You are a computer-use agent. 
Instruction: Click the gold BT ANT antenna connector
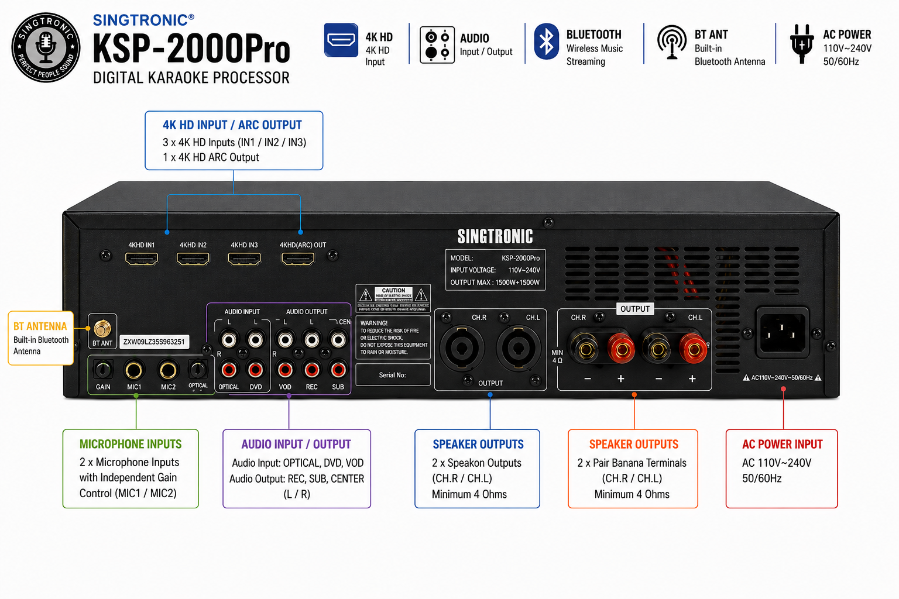102,329
